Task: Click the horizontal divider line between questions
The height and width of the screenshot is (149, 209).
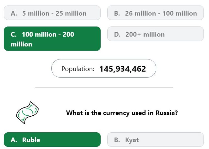Action: [x=104, y=88]
